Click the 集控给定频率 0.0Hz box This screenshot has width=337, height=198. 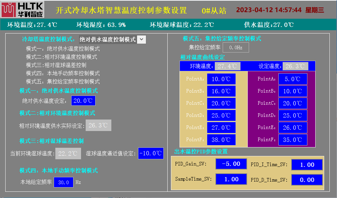[x=236, y=48]
